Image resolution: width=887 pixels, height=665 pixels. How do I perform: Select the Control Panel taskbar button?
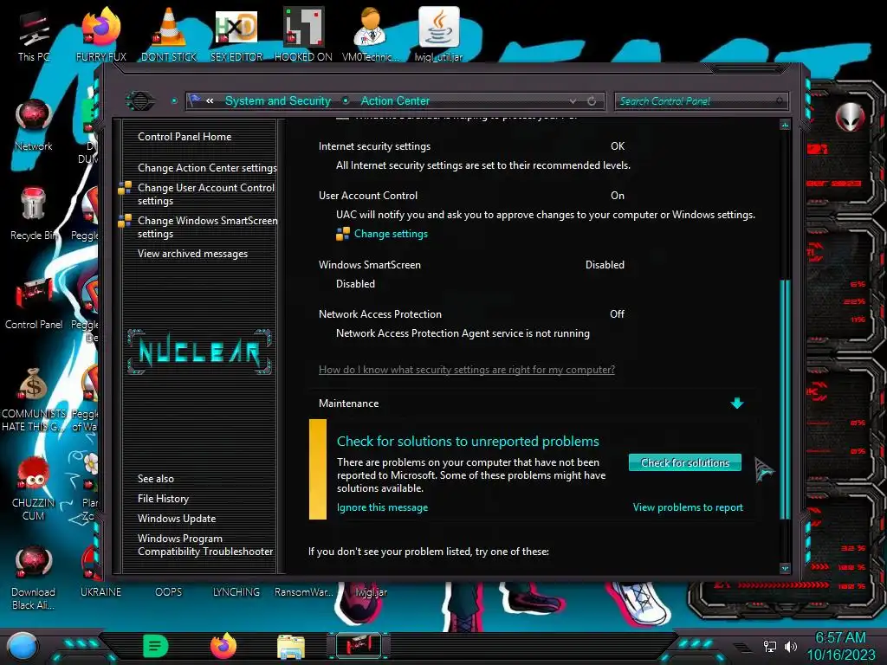tap(359, 646)
